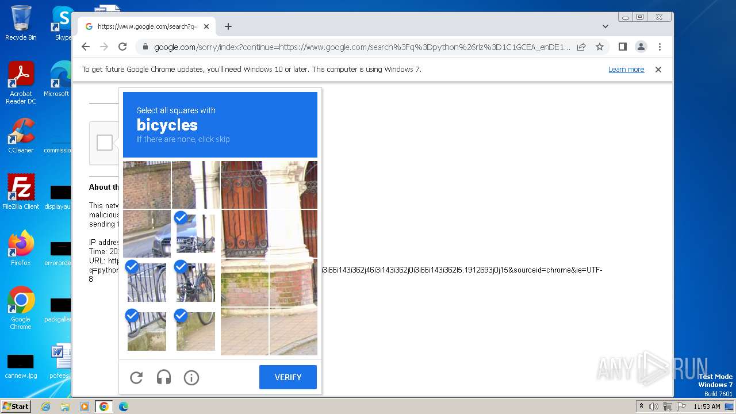Reload the Chrome page

pos(122,47)
